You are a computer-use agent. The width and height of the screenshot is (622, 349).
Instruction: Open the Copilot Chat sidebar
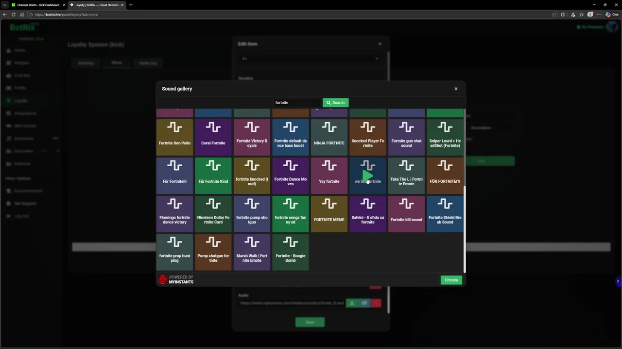(x=612, y=15)
